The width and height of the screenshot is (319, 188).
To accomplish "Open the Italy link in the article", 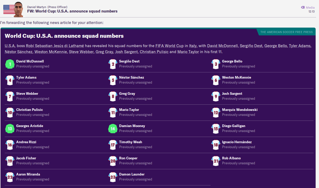I will [193, 46].
